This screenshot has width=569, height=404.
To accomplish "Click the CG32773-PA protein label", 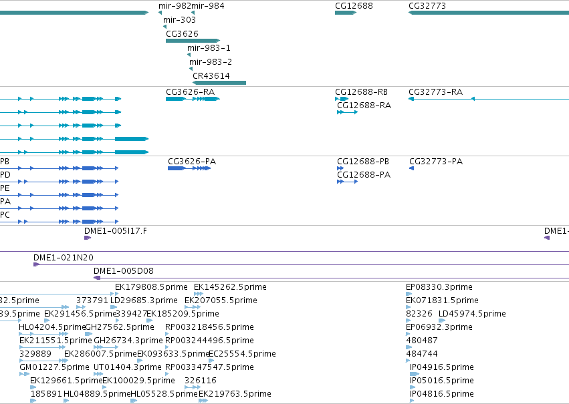I will 436,161.
